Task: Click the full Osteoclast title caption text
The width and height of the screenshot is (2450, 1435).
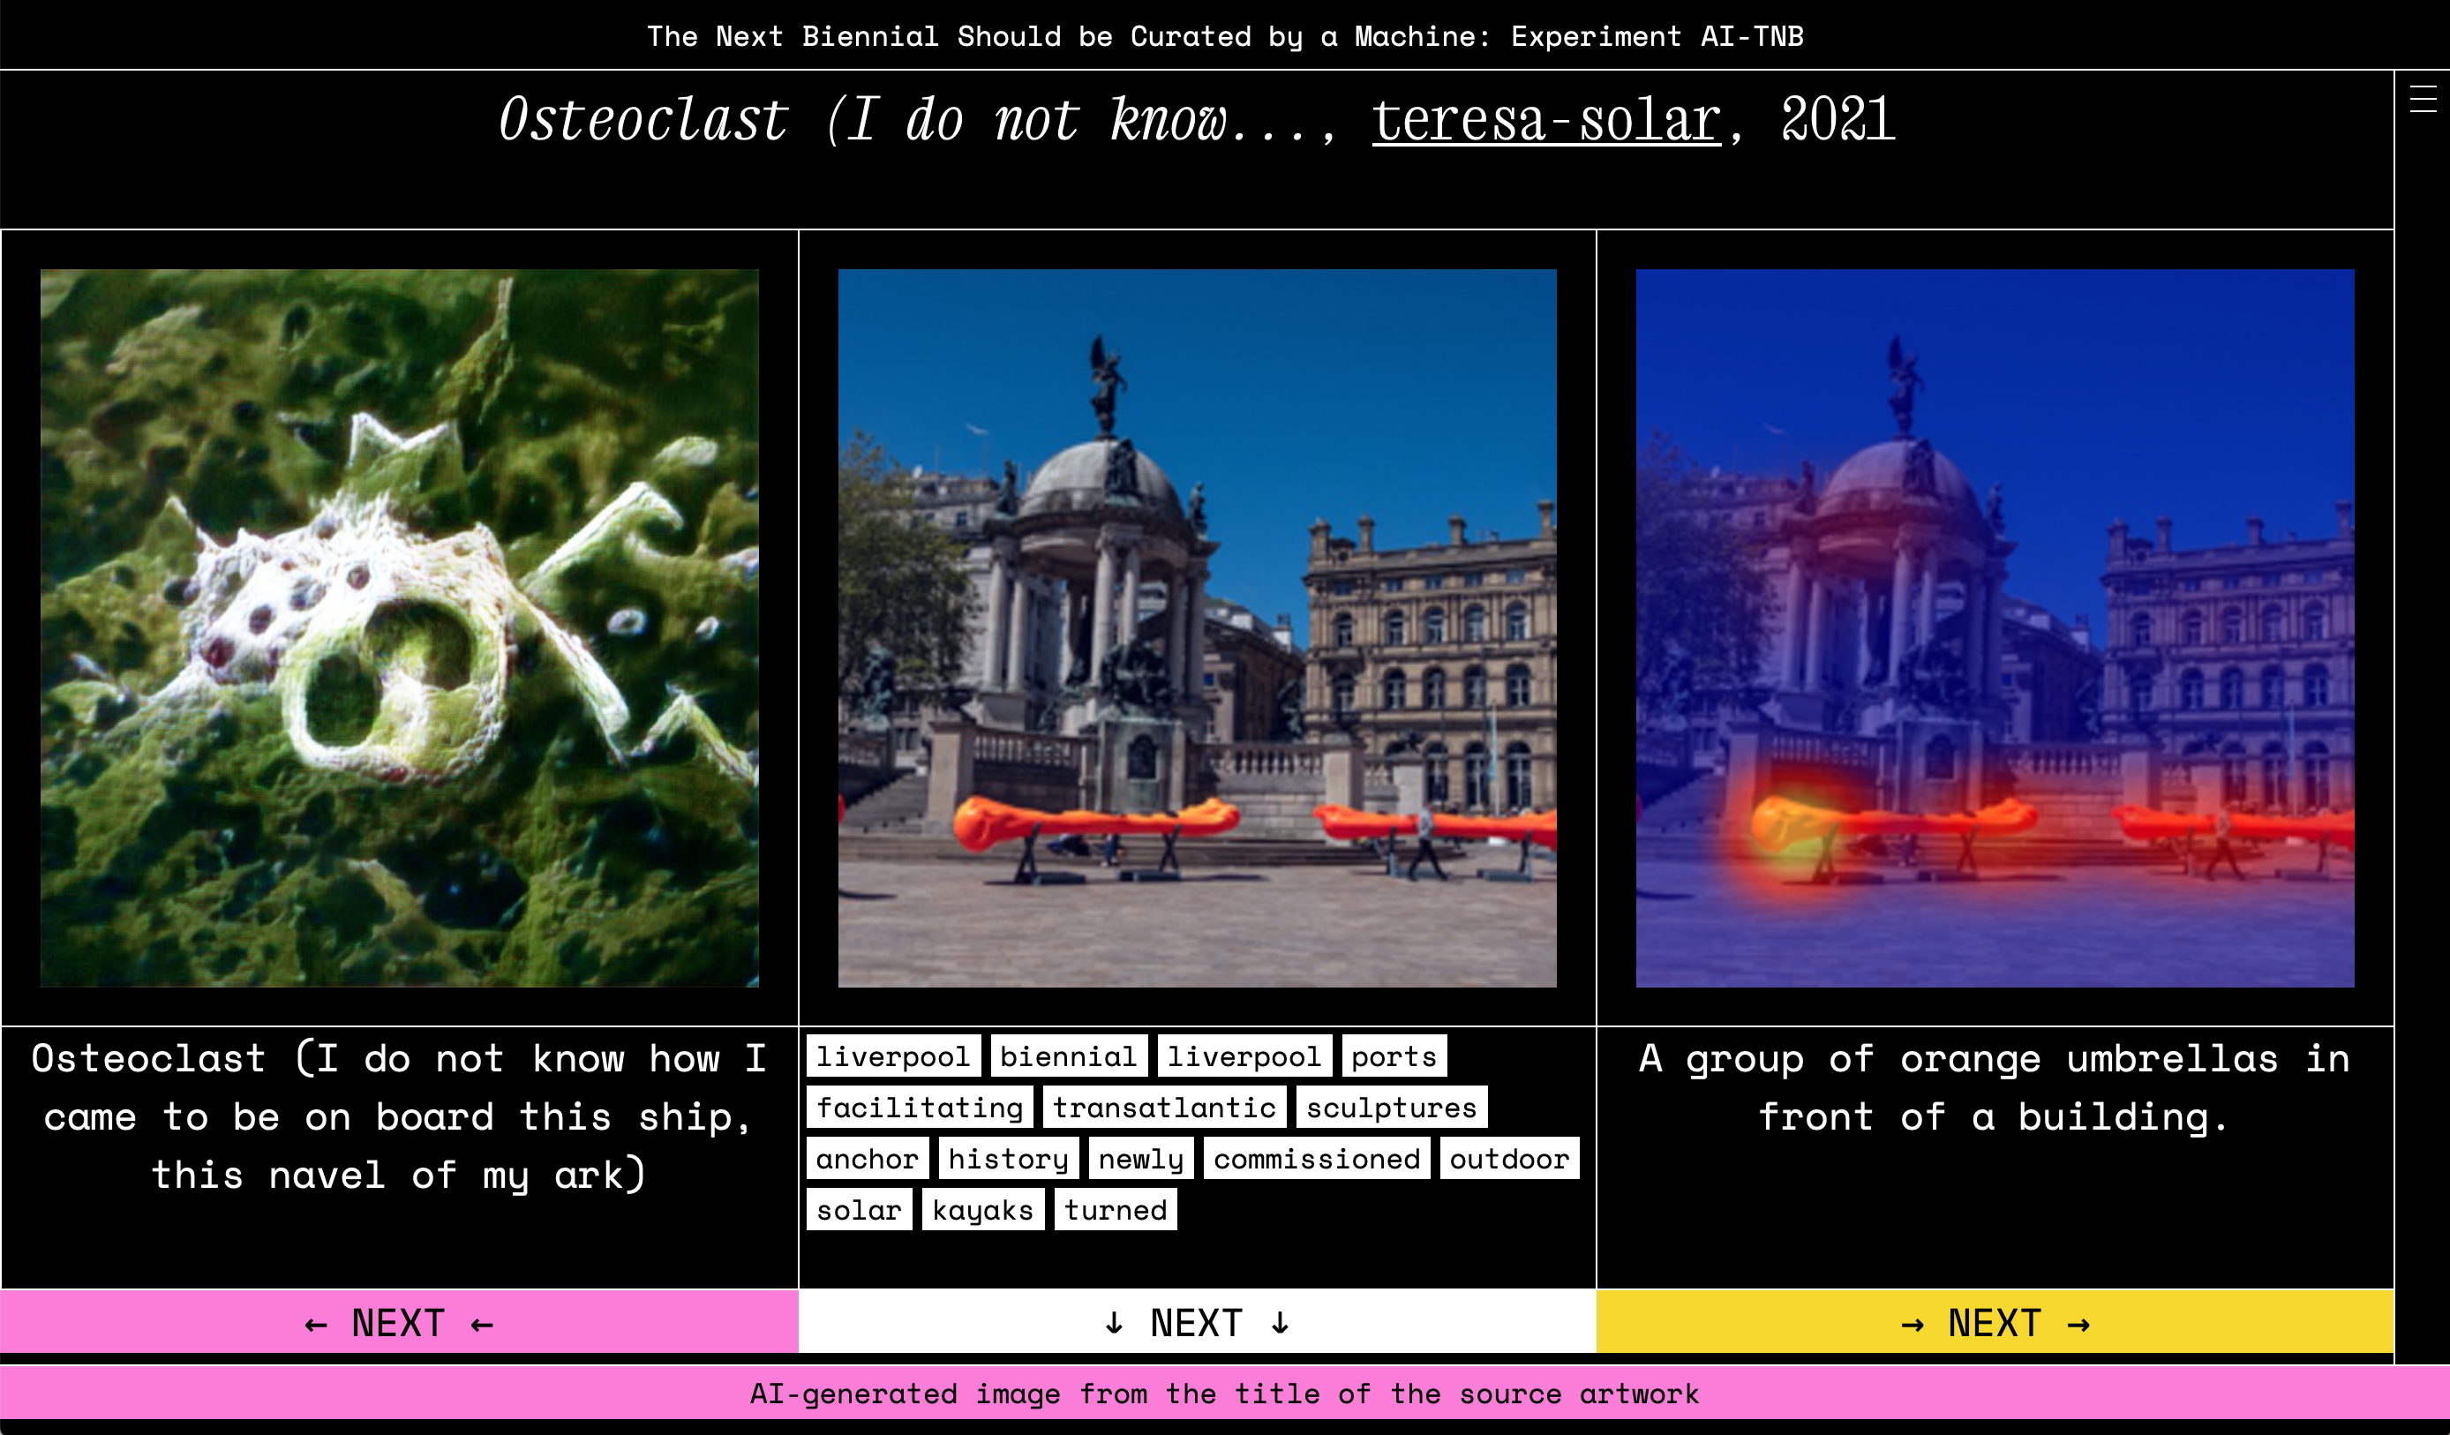Action: pos(400,1116)
